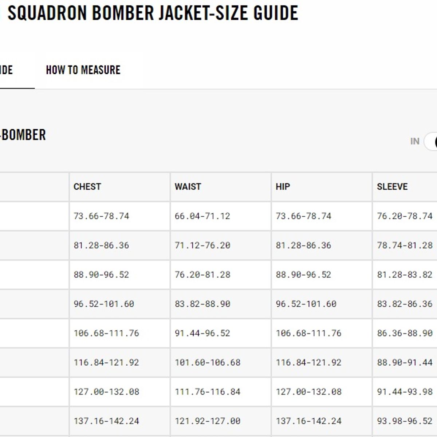Select waist measurement 83.82-88.90 cell
The height and width of the screenshot is (437, 437).
point(202,304)
